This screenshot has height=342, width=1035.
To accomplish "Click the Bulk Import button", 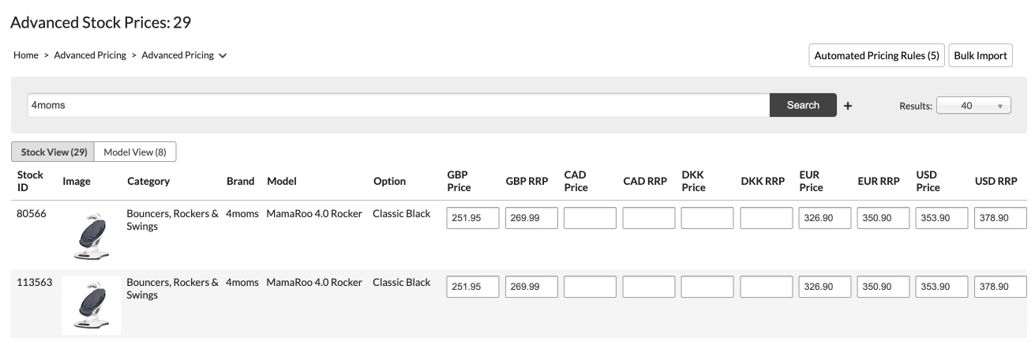I will point(981,55).
